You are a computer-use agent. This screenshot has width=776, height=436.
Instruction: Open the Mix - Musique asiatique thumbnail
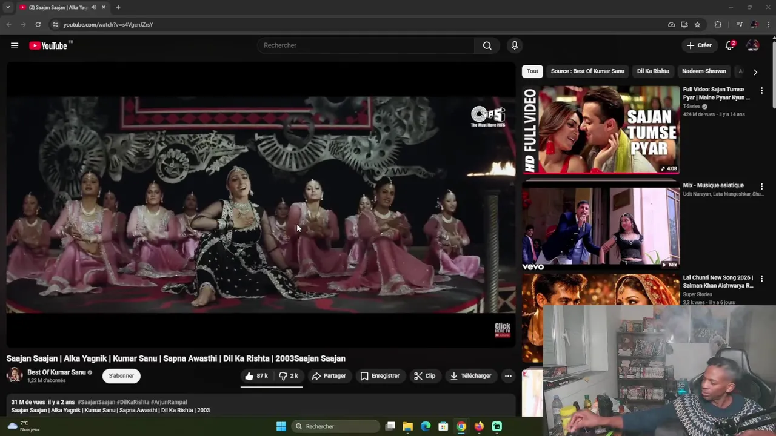601,226
